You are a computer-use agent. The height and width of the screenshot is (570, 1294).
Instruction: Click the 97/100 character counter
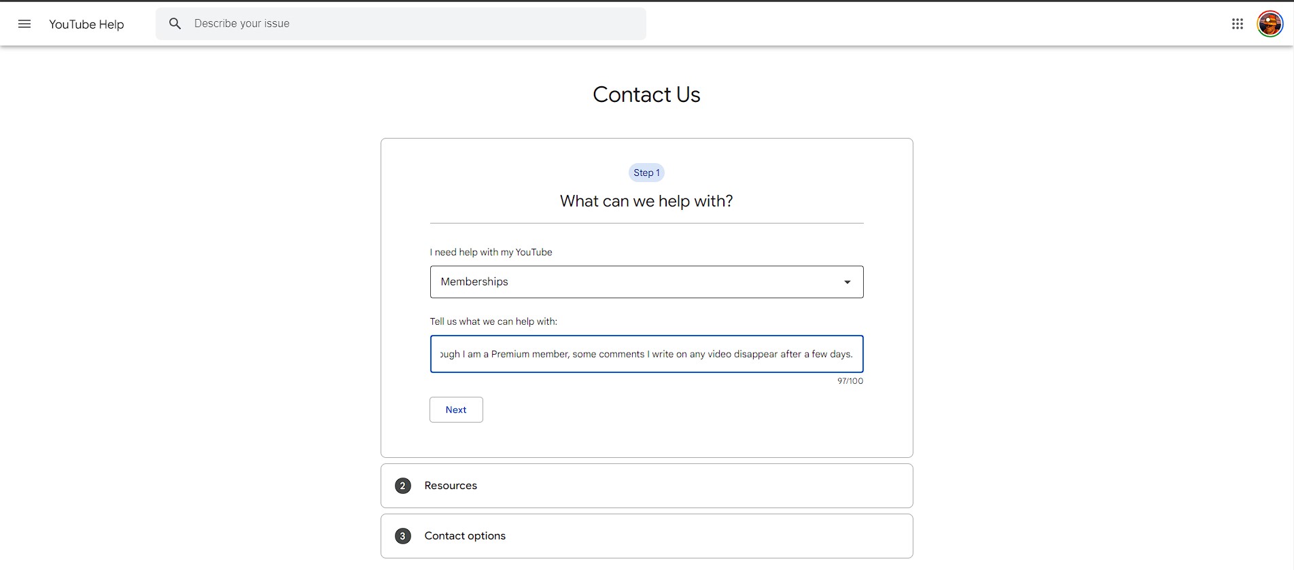(x=850, y=381)
